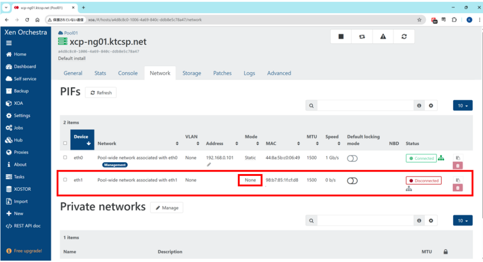
Task: Click the Manage private networks button
Action: [x=167, y=207]
